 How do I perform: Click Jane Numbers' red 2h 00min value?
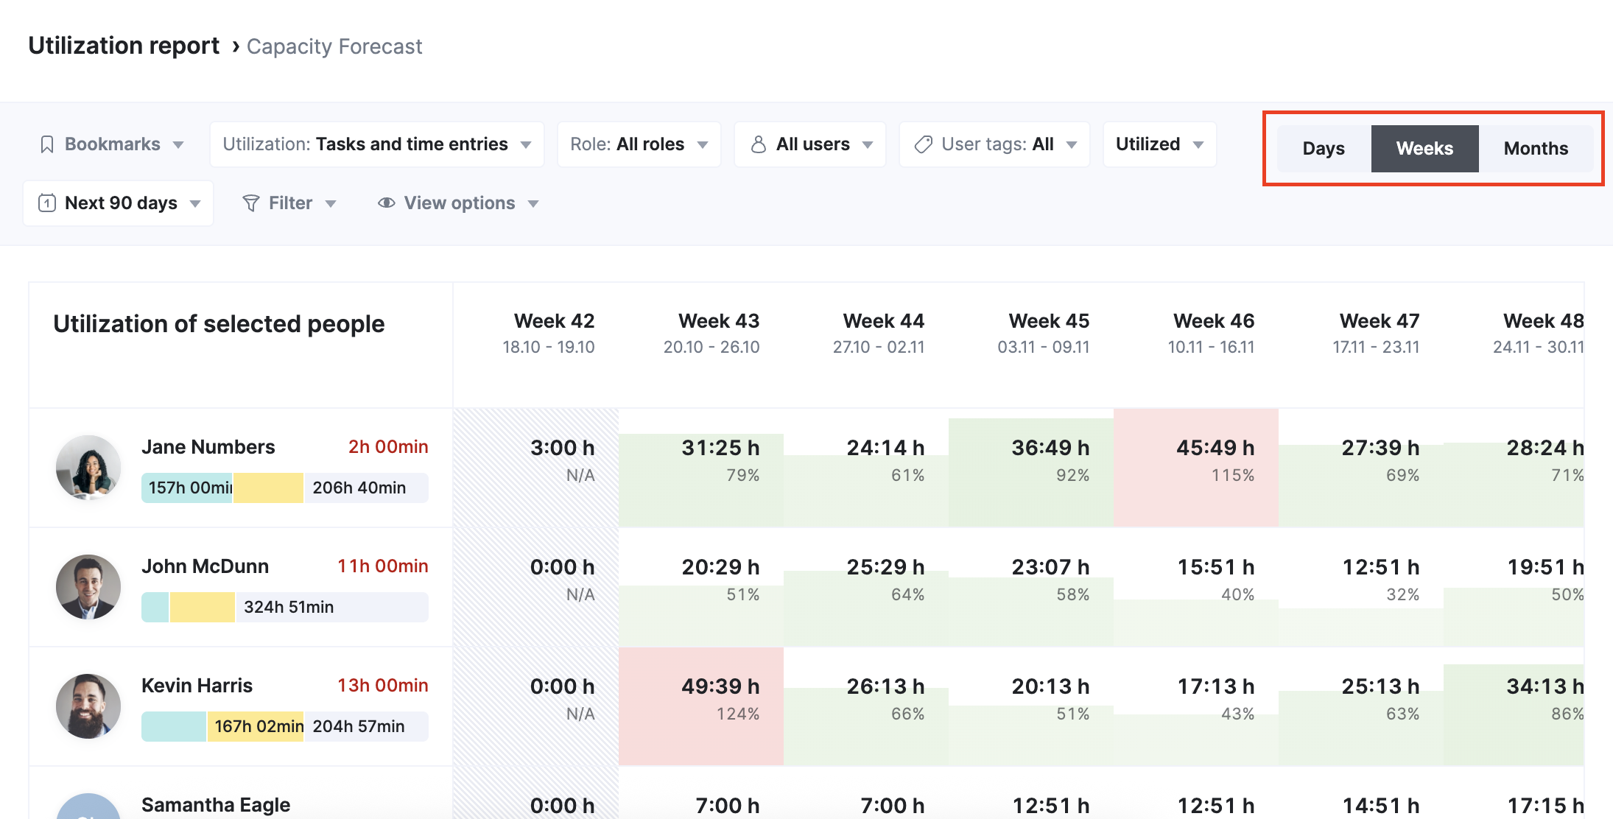[388, 447]
